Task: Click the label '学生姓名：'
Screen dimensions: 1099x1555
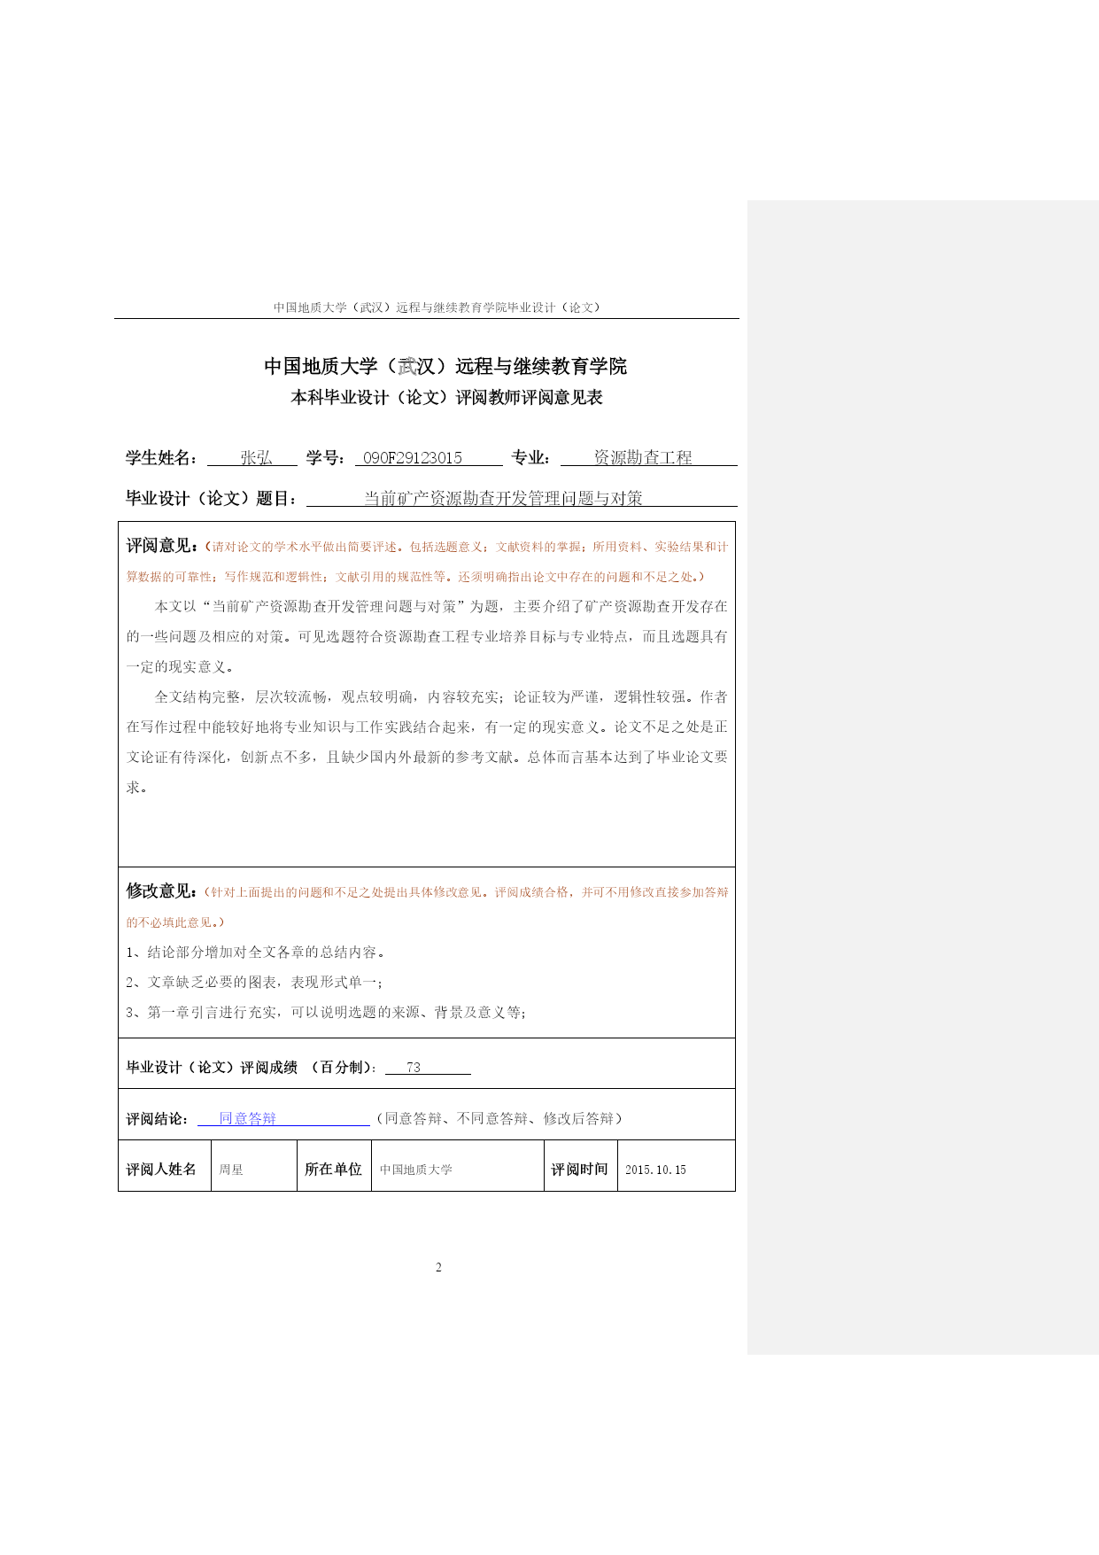Action: [x=162, y=458]
